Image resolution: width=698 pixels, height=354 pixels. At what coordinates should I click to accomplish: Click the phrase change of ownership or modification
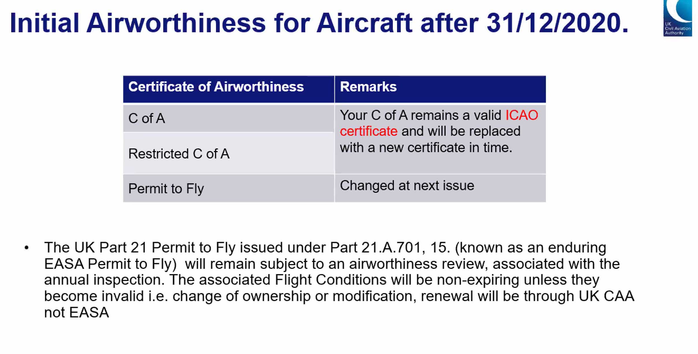[294, 296]
